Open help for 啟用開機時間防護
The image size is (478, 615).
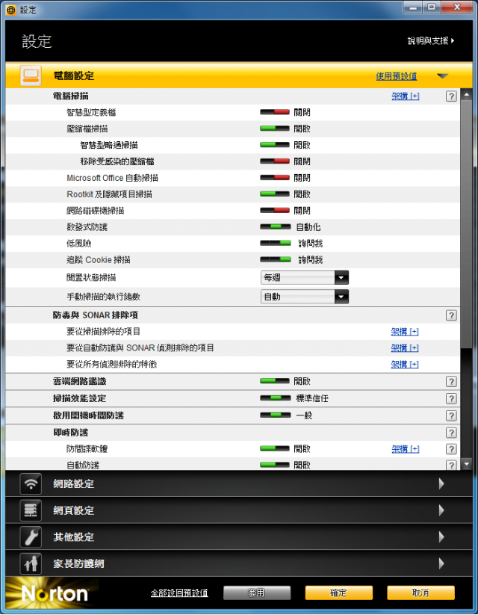[451, 415]
